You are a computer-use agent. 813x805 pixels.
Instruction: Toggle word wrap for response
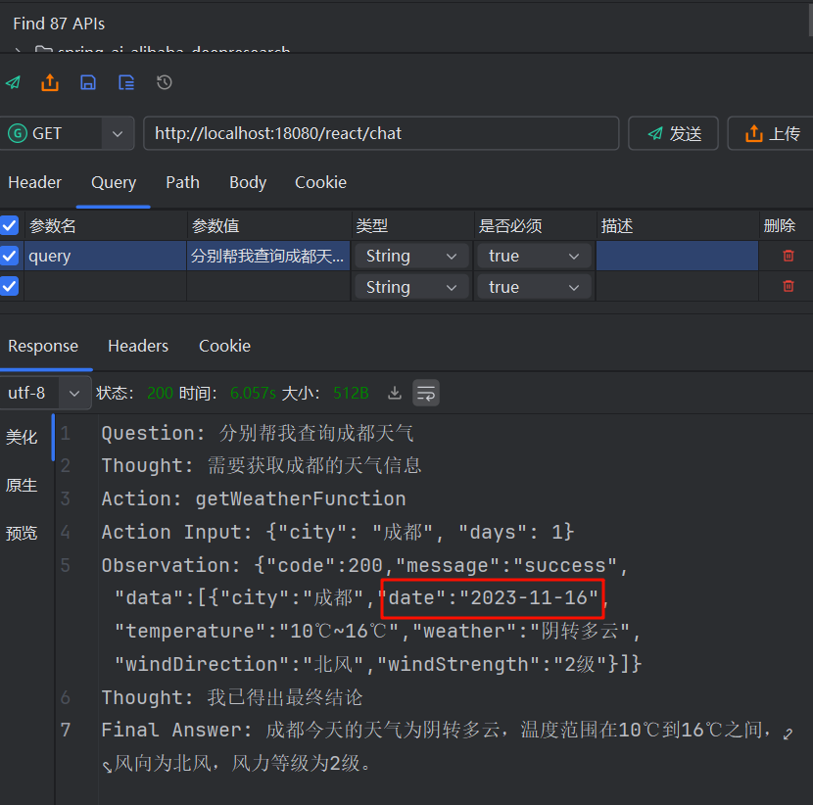(x=426, y=393)
